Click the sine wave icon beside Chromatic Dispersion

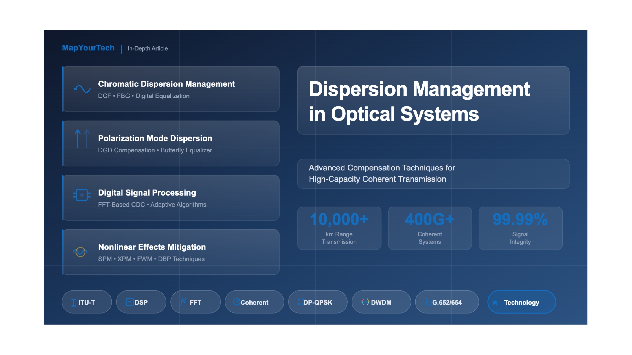click(x=82, y=89)
